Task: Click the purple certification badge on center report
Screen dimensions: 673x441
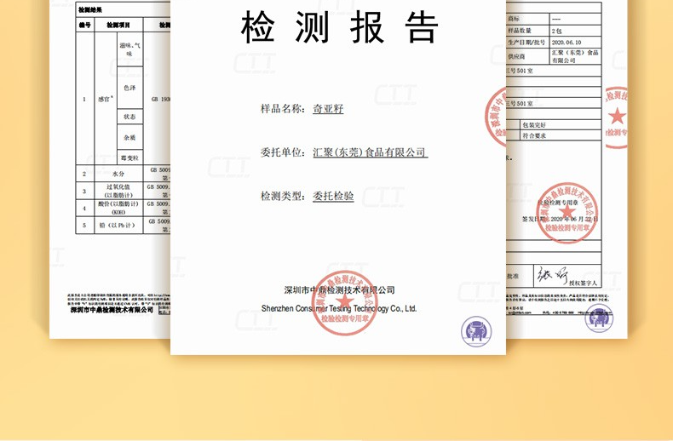Action: [477, 329]
